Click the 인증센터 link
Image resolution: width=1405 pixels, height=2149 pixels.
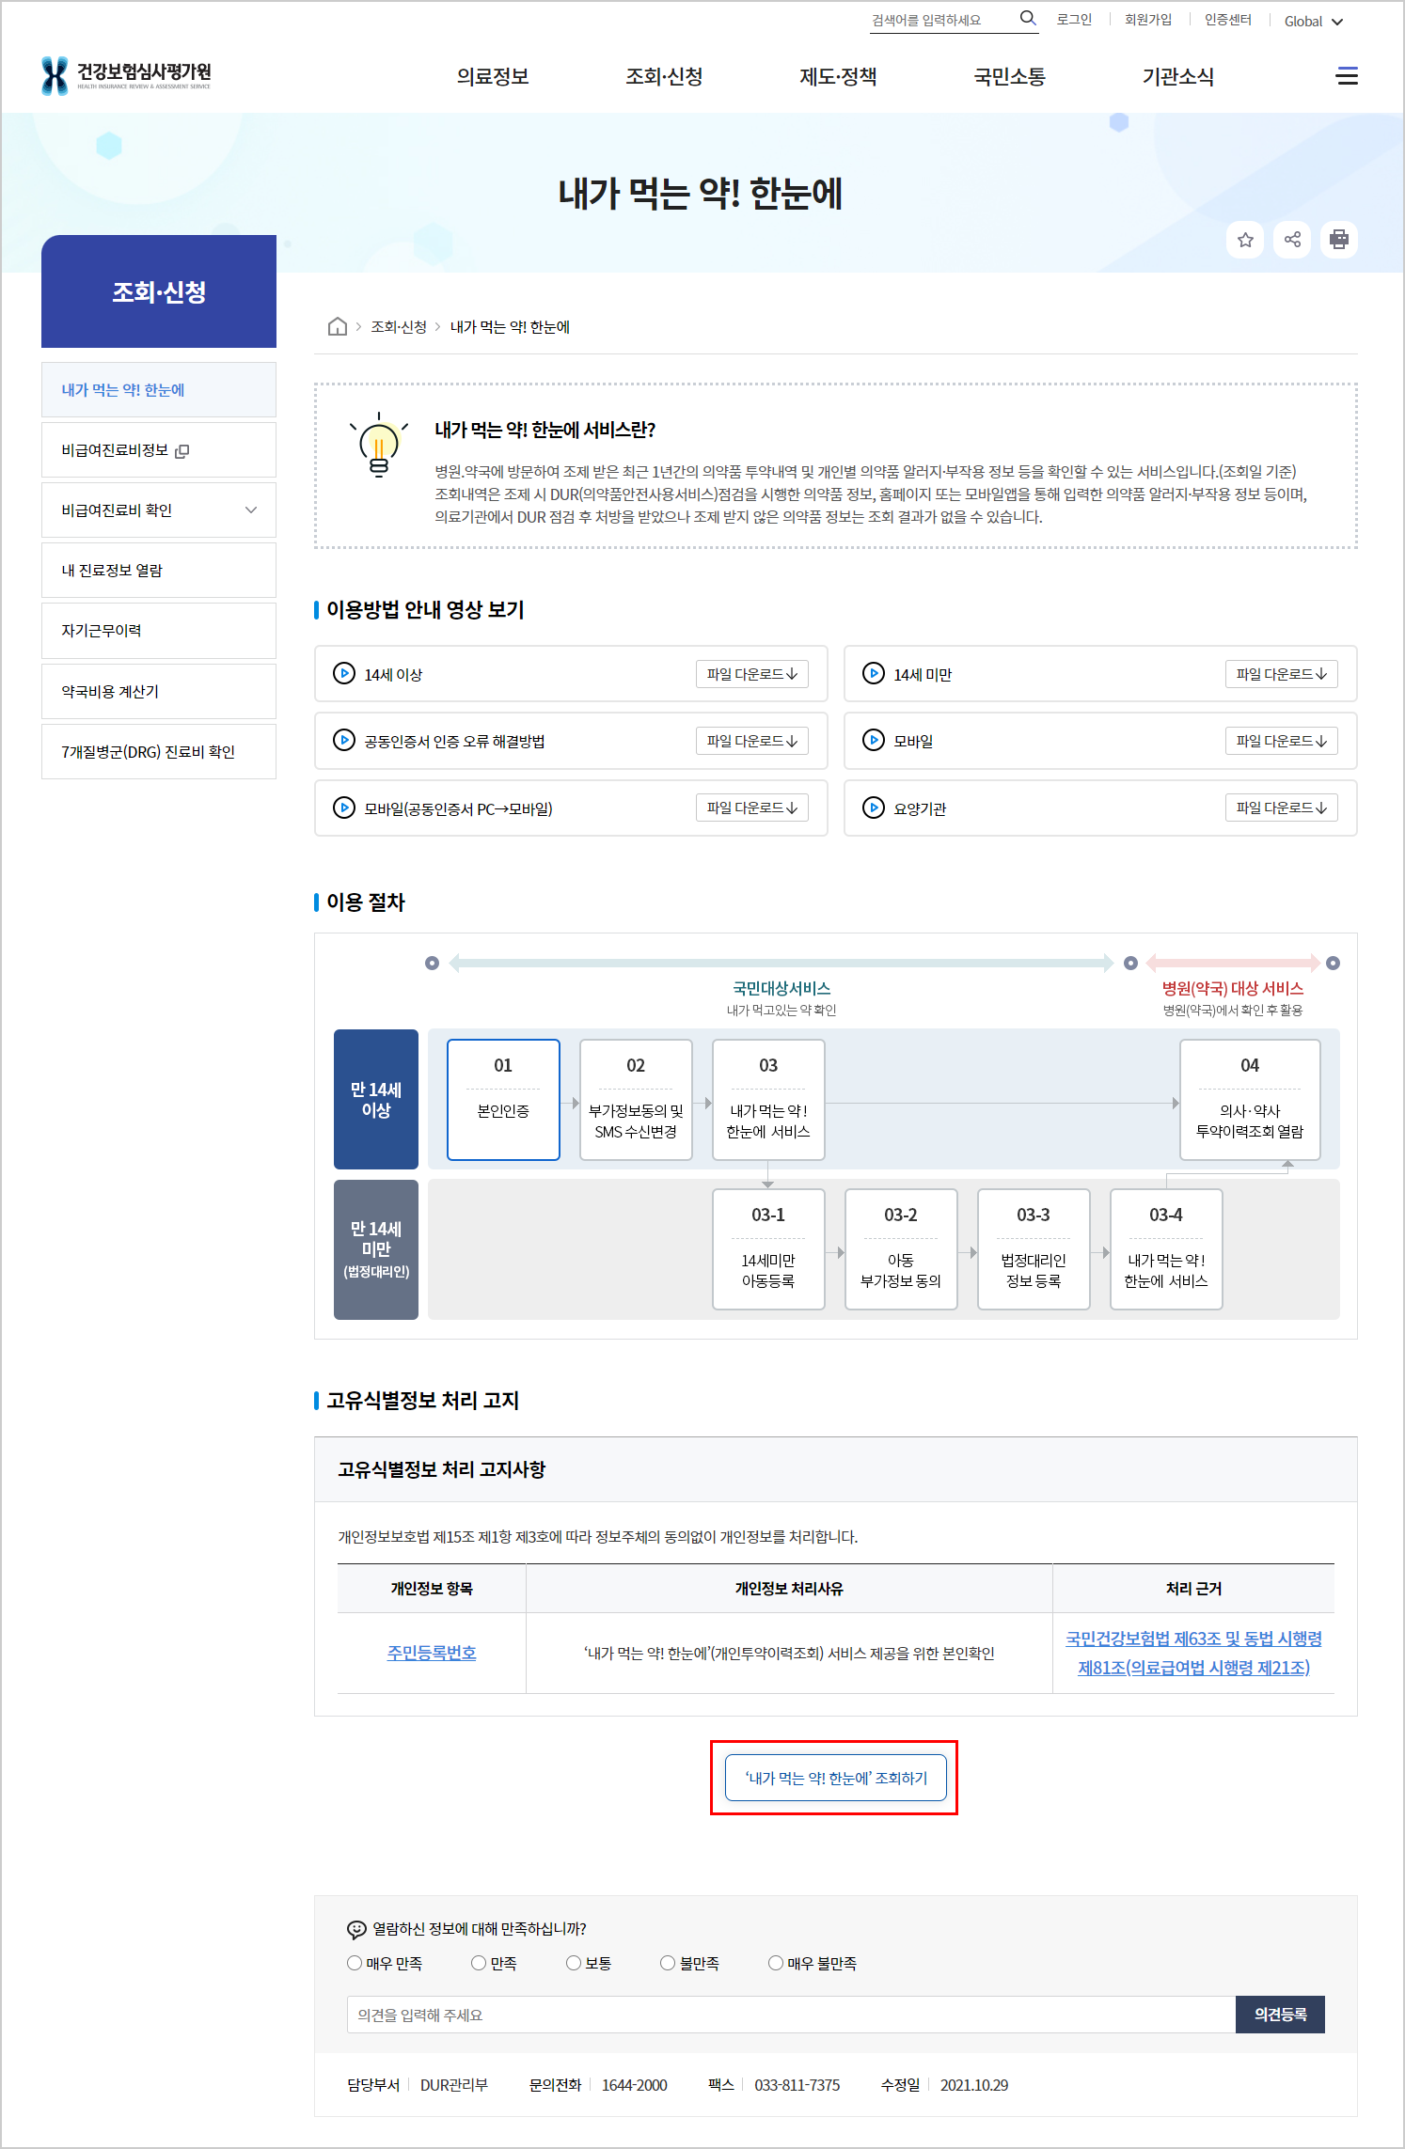[1228, 20]
